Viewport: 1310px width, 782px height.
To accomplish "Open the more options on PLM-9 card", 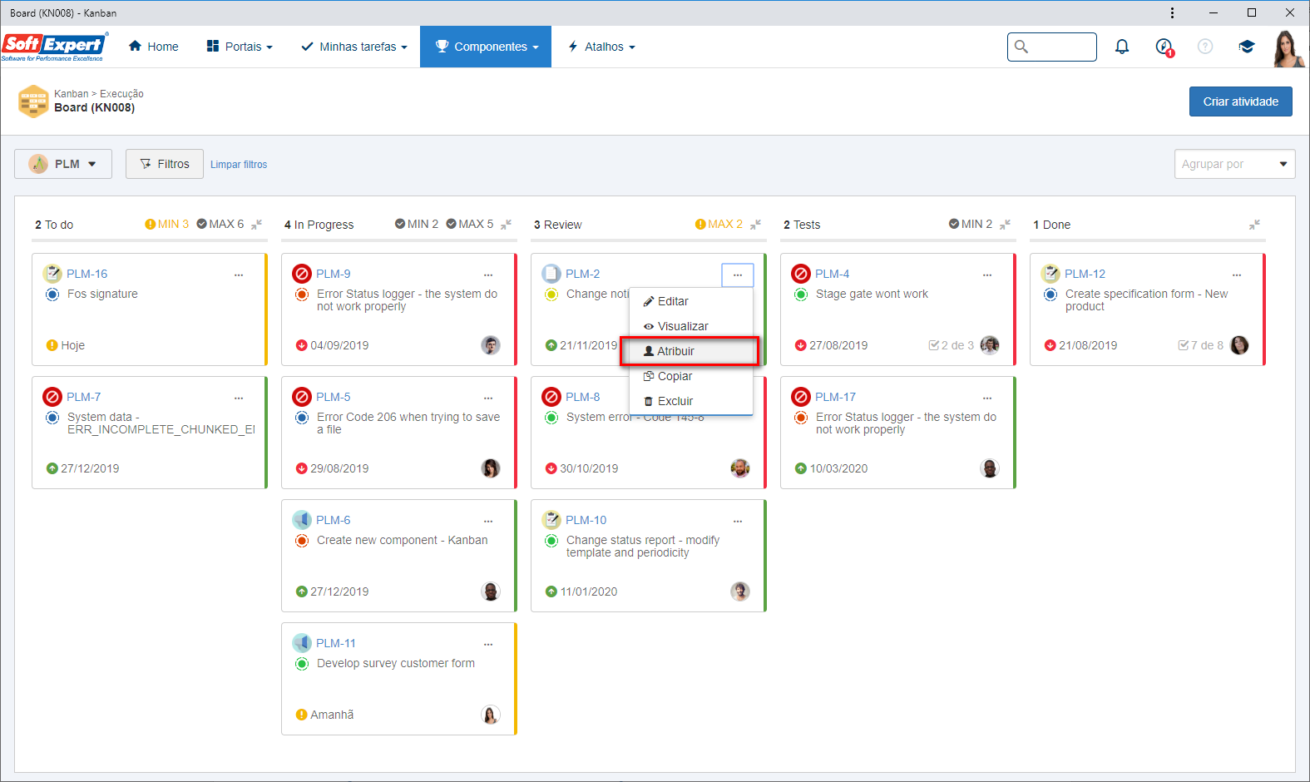I will point(488,275).
